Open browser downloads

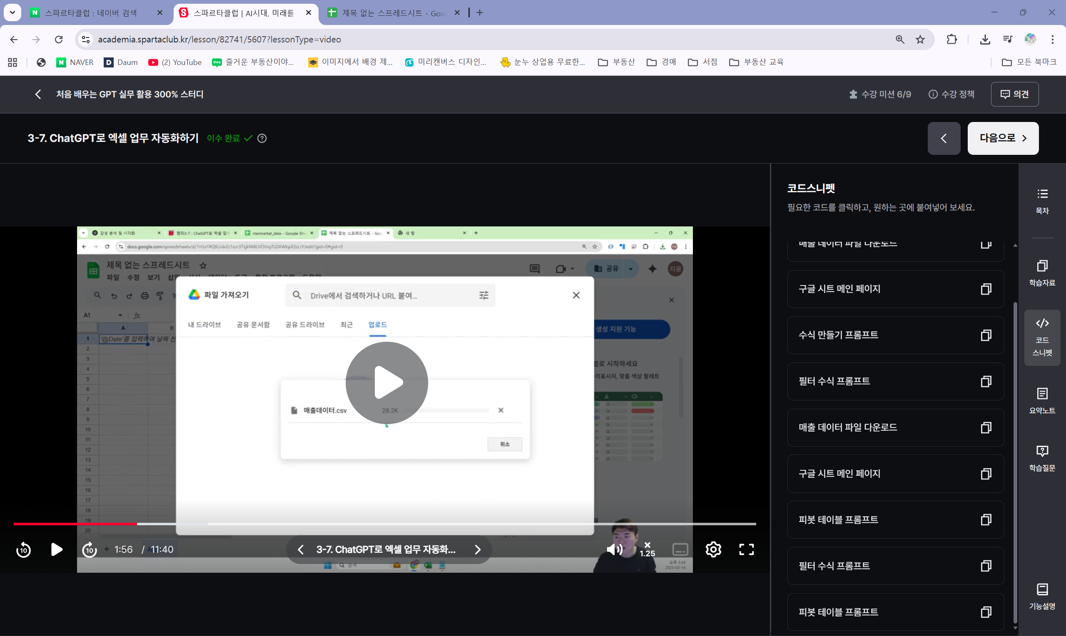(x=985, y=40)
